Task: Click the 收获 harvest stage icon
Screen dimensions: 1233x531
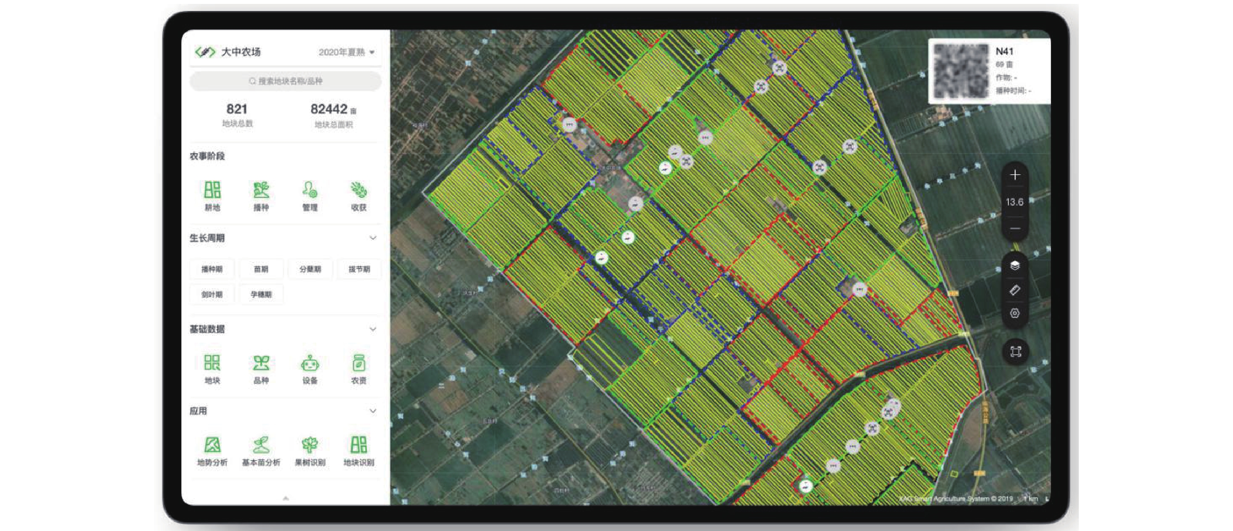Action: pos(359,195)
